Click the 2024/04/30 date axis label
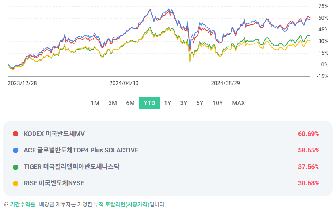335x209 pixels. pyautogui.click(x=124, y=83)
